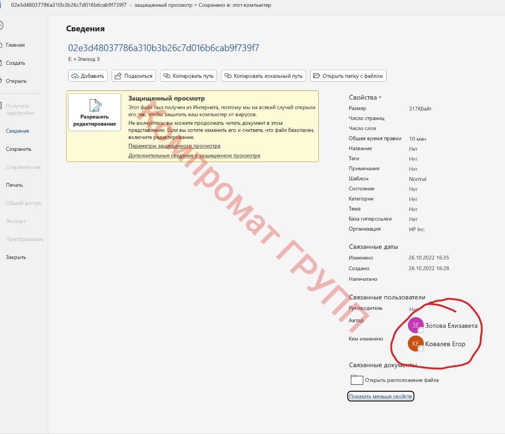The image size is (505, 434).
Task: Click Добавить cloud upload button
Action: pyautogui.click(x=88, y=76)
